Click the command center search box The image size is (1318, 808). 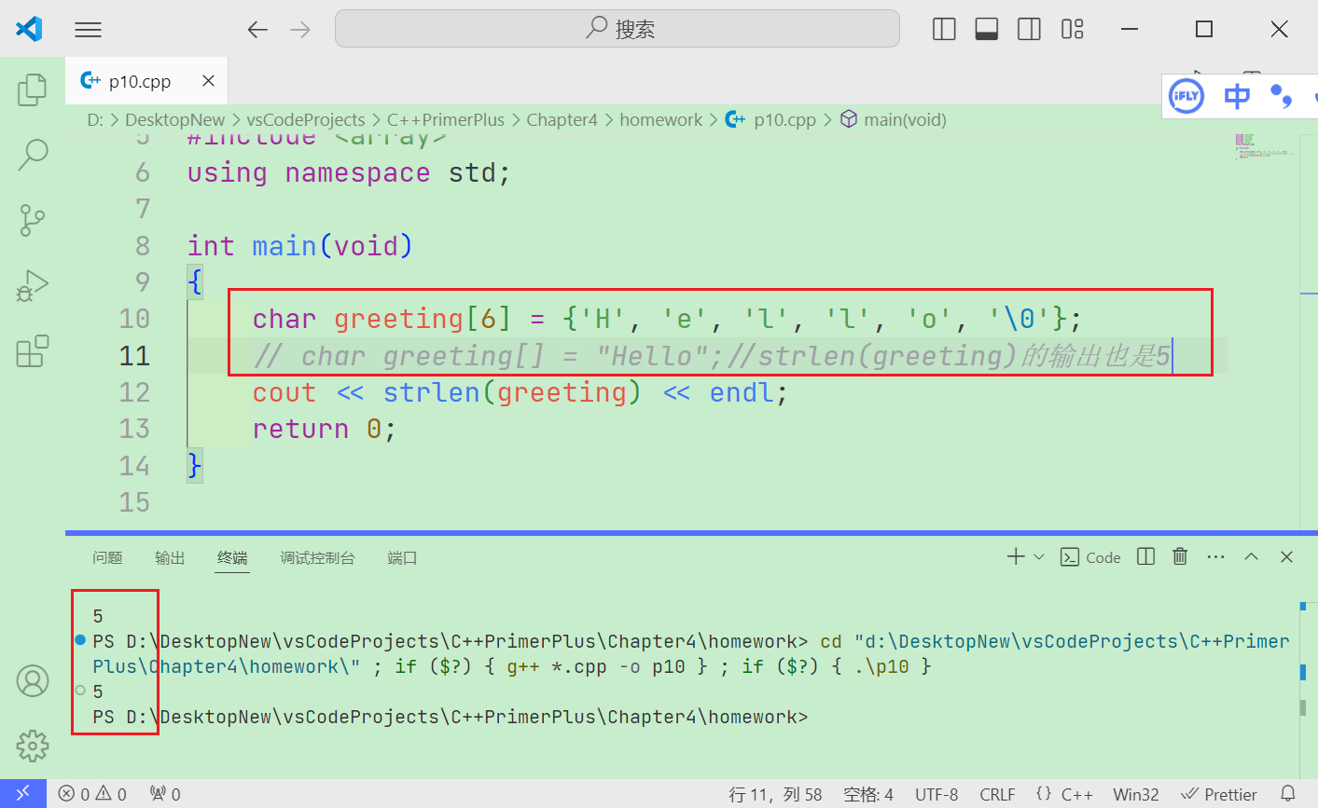(617, 29)
